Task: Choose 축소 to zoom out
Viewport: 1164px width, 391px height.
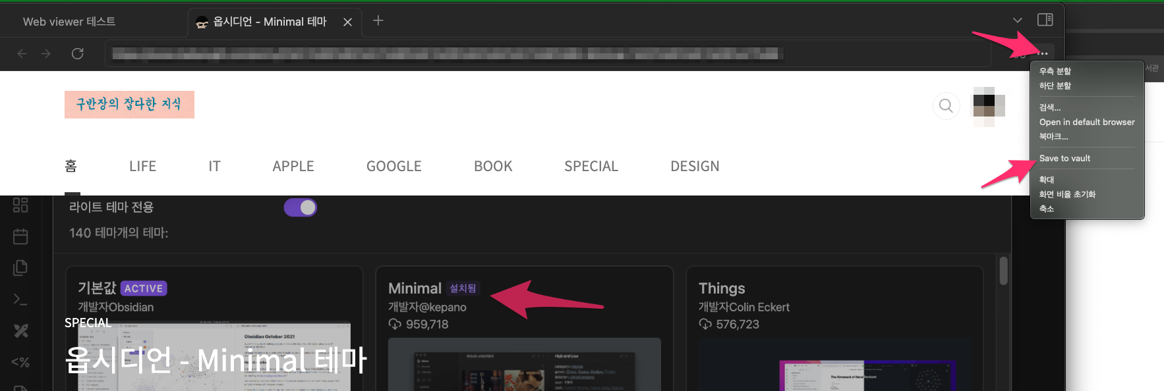Action: [x=1047, y=209]
